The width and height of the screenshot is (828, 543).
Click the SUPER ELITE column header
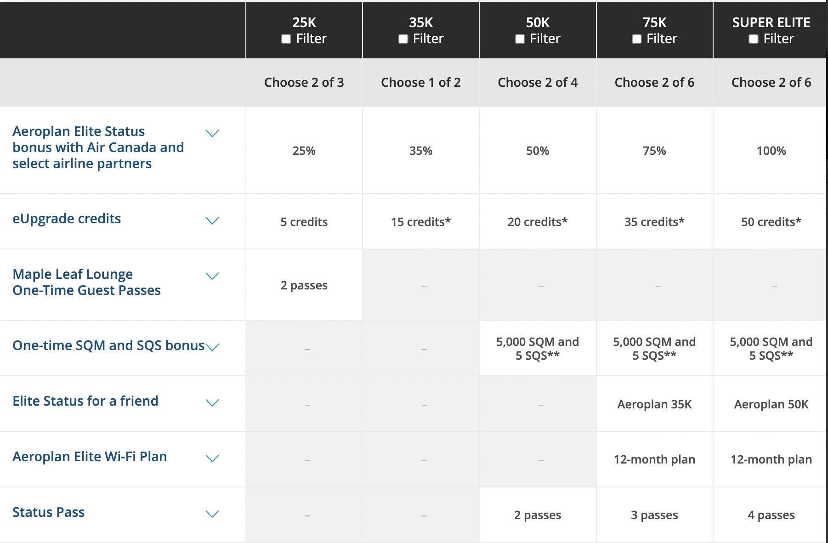(x=771, y=23)
